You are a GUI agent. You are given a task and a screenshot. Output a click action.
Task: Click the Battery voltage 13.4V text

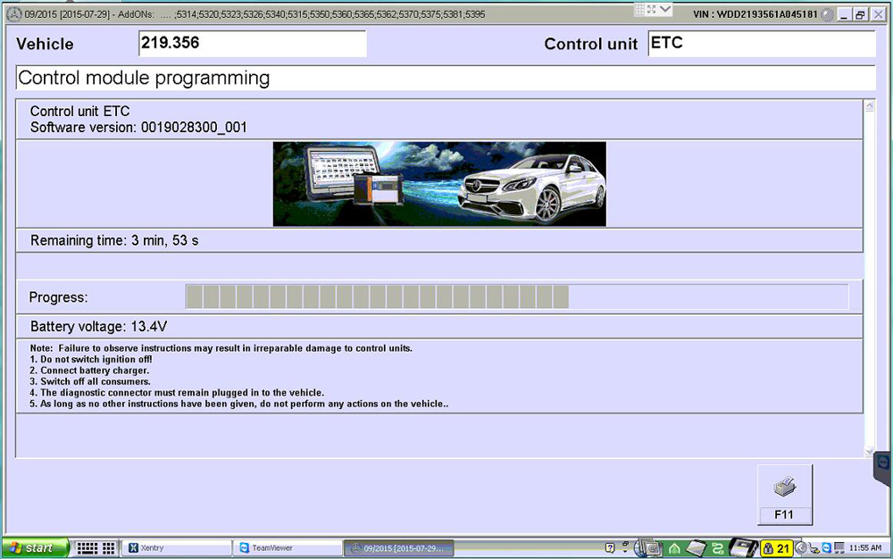(98, 327)
